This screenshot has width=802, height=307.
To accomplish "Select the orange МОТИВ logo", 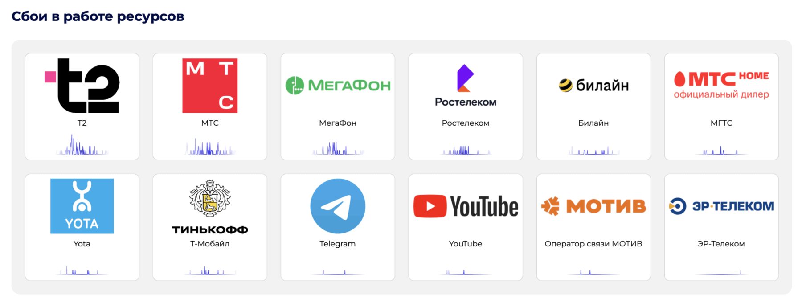I will (x=593, y=206).
